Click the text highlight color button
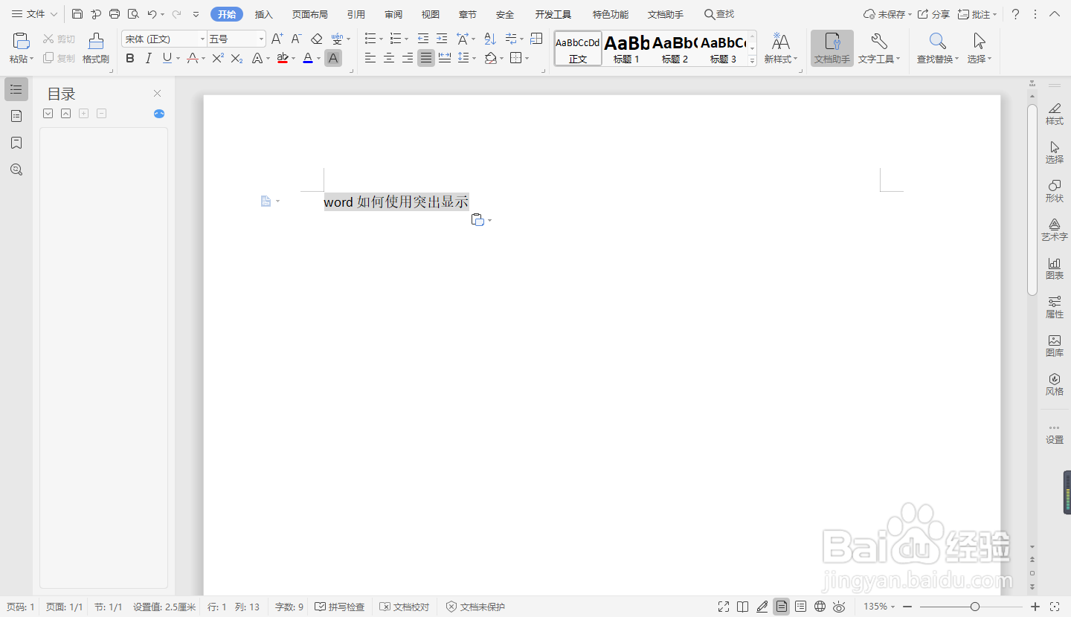 coord(283,58)
